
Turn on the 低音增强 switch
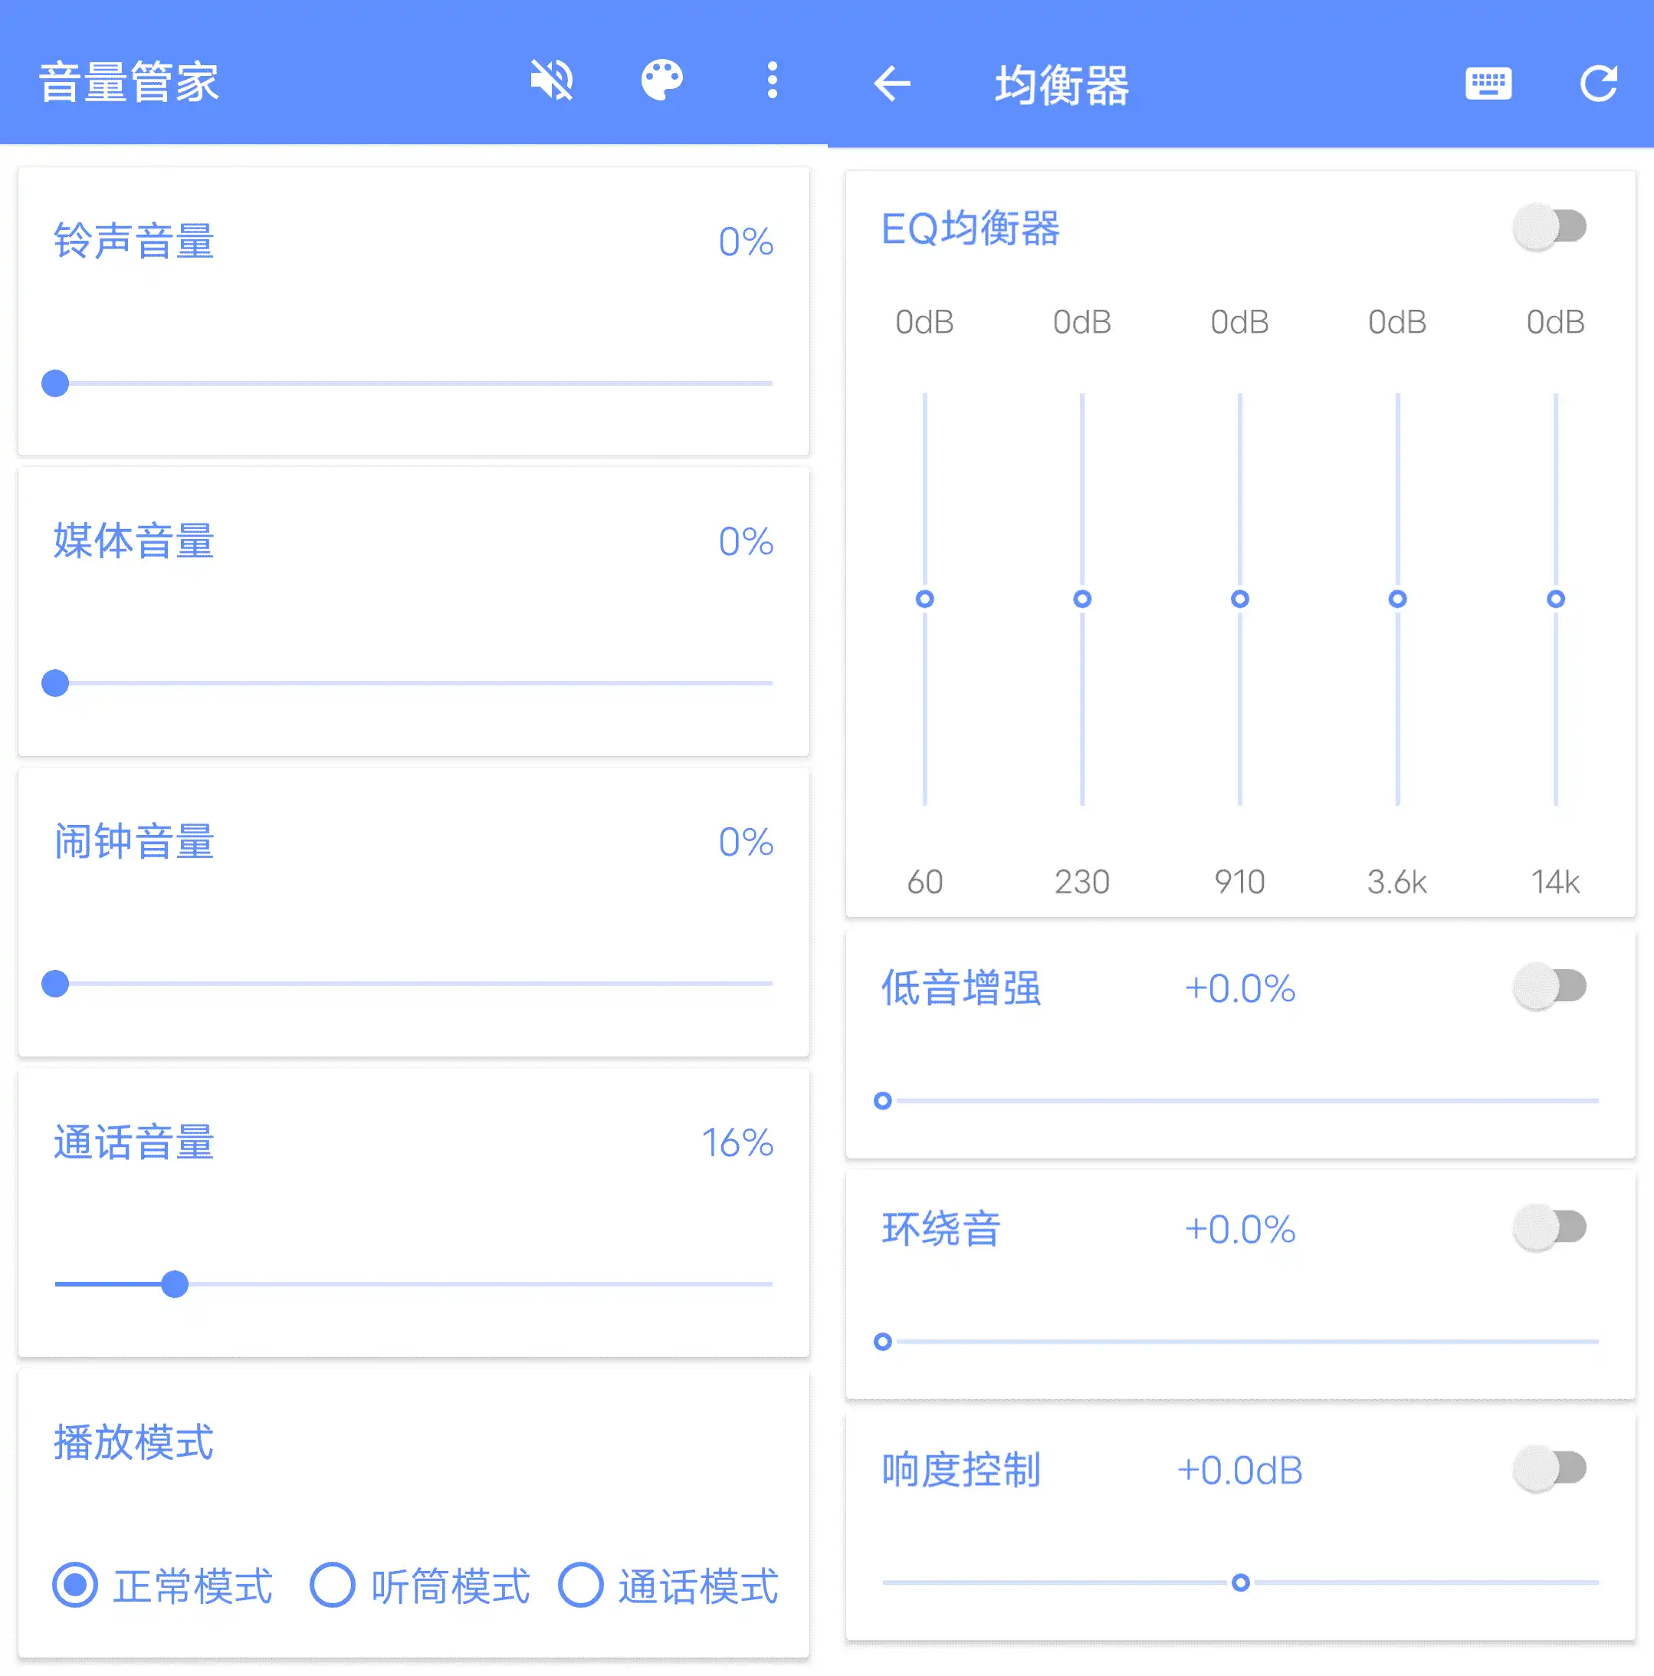1550,986
